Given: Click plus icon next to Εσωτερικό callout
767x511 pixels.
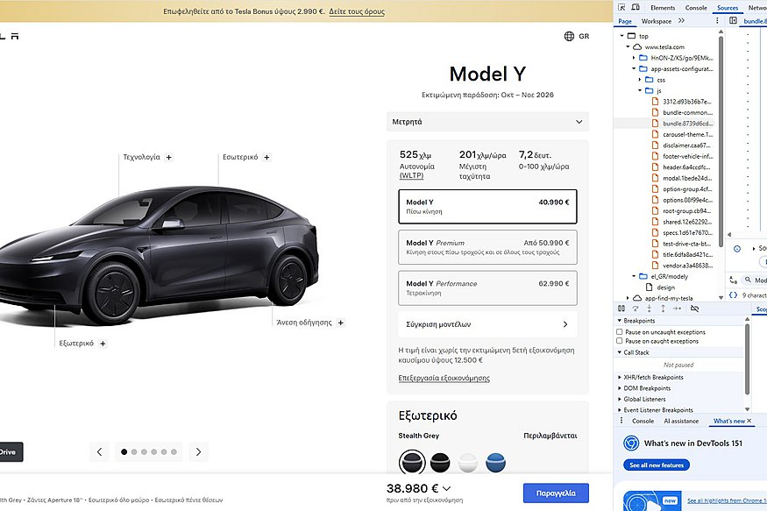Looking at the screenshot, I should pos(266,158).
